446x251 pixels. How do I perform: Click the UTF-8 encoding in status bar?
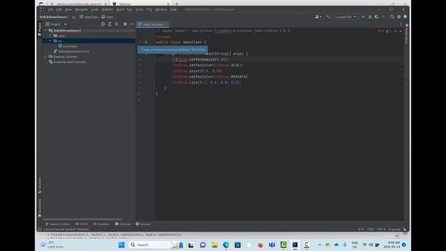click(x=381, y=229)
